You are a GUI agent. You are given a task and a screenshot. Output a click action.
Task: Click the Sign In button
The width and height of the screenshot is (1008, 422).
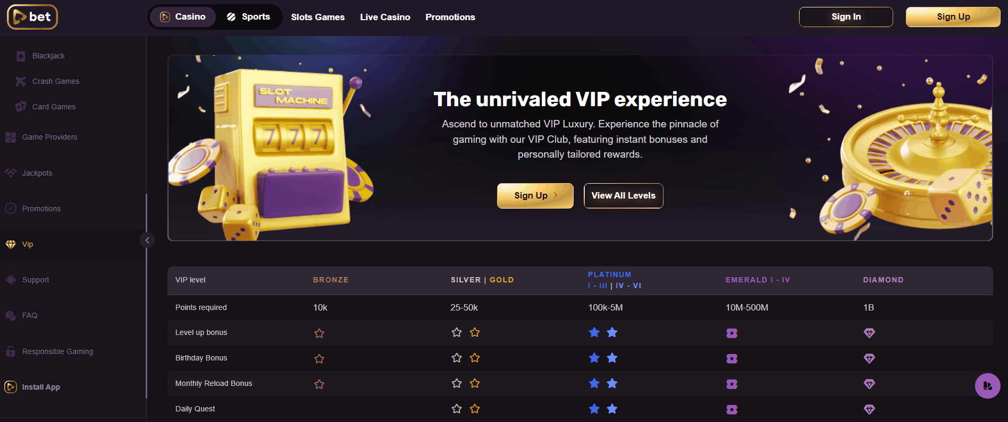[x=846, y=17]
